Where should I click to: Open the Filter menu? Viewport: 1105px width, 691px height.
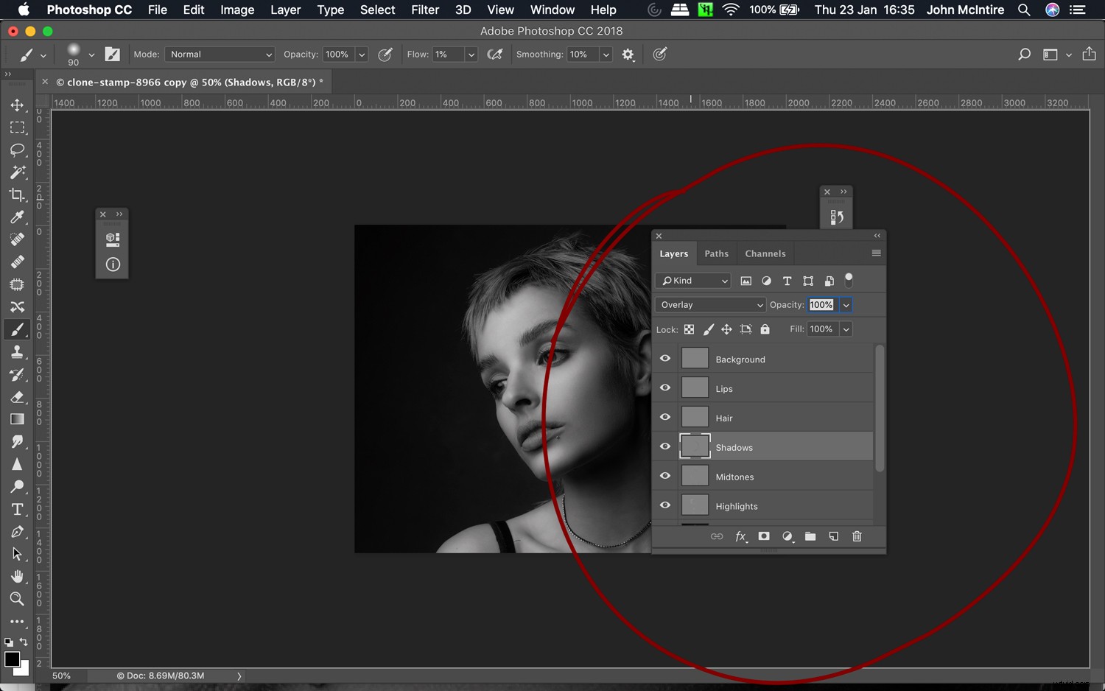coord(425,10)
